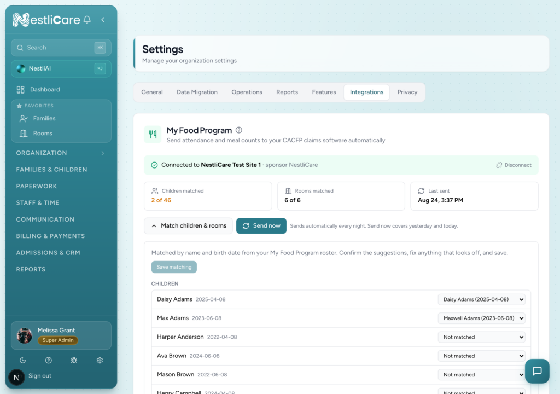Open Rooms from favorites
The width and height of the screenshot is (560, 394).
[61, 134]
